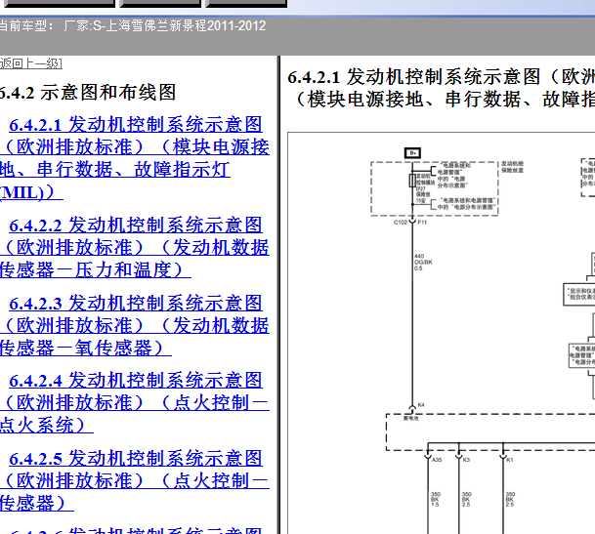Click the K4 connector pin label
The width and height of the screenshot is (595, 534).
pos(421,405)
